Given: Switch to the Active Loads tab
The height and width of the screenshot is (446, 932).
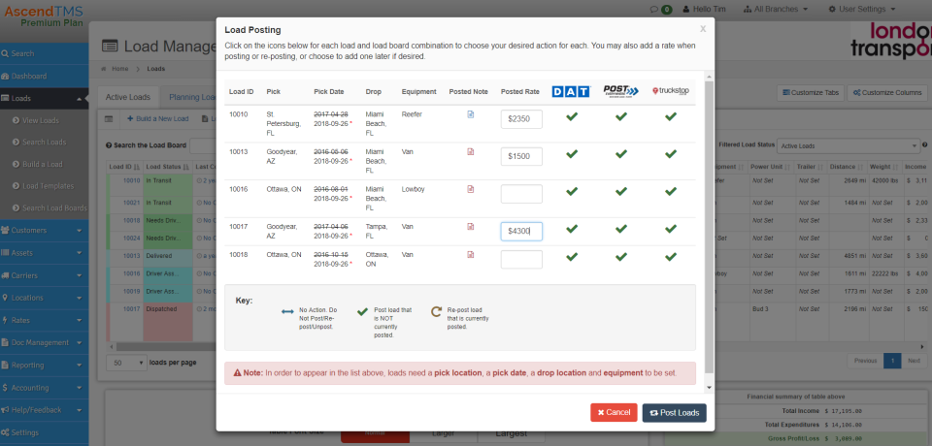Looking at the screenshot, I should pos(128,97).
